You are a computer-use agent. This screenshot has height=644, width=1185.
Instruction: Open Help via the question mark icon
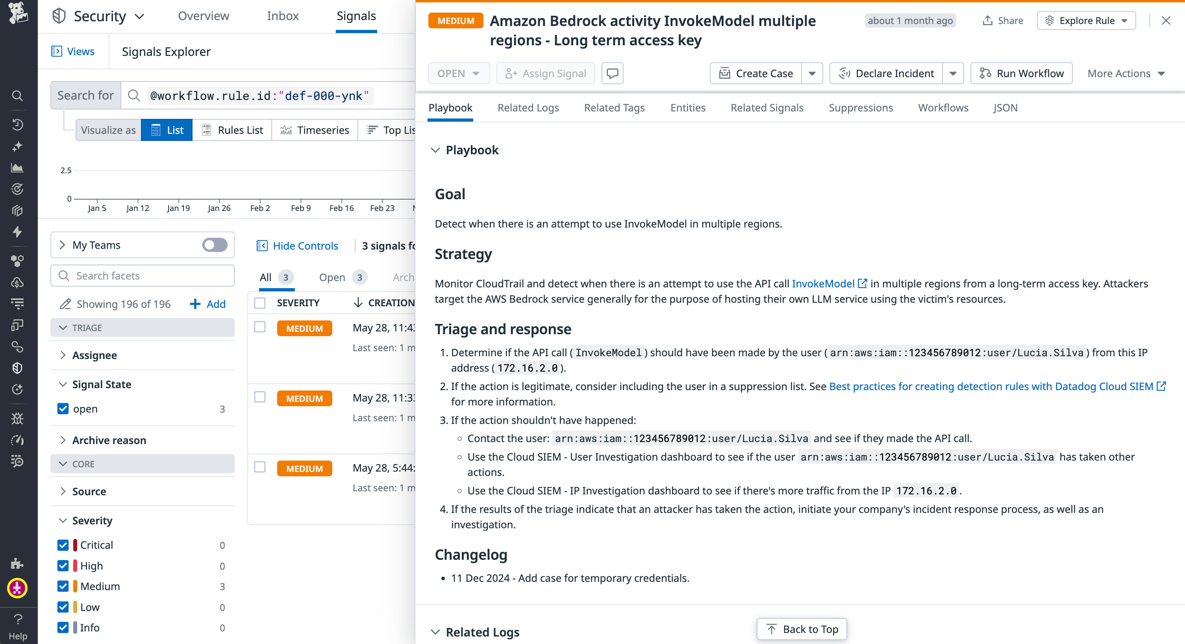pos(17,619)
